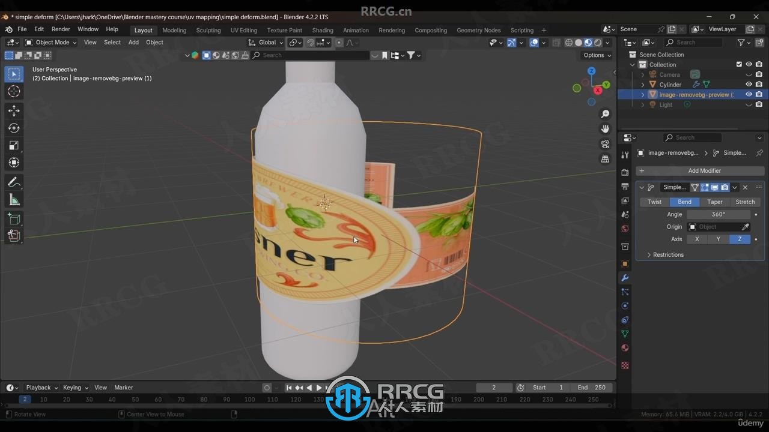The width and height of the screenshot is (769, 432).
Task: Activate the Scale tool
Action: 14,145
